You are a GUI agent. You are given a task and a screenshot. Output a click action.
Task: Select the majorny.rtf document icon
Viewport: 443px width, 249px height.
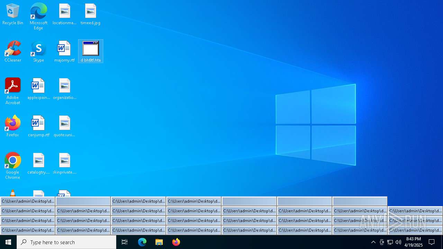[x=64, y=52]
